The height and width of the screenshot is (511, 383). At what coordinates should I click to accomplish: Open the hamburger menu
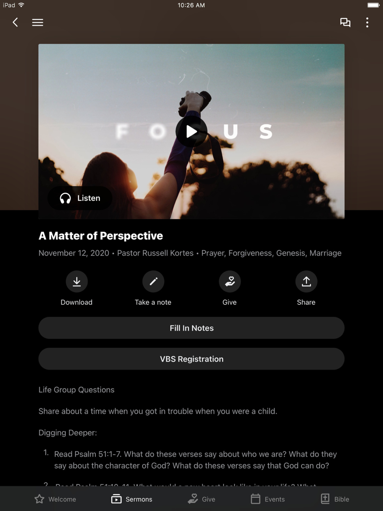[x=38, y=23]
